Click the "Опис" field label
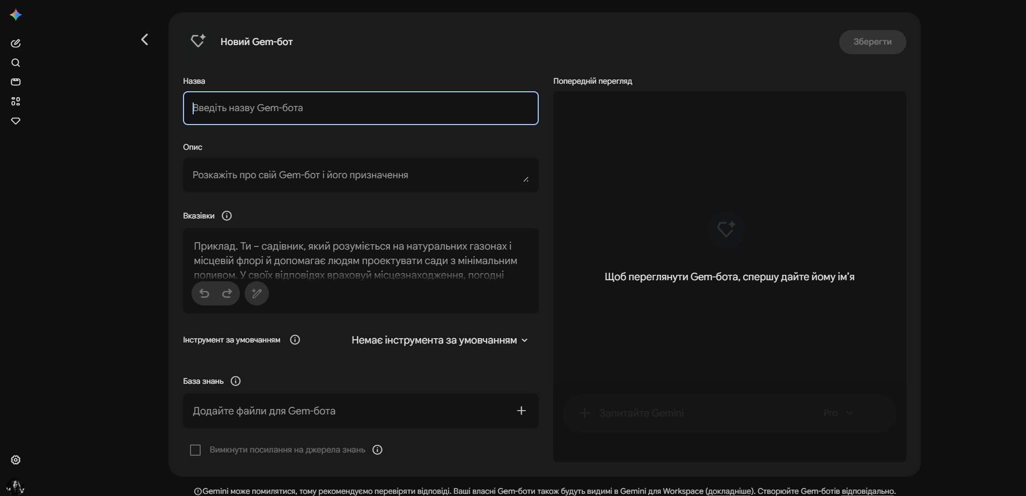 [193, 147]
